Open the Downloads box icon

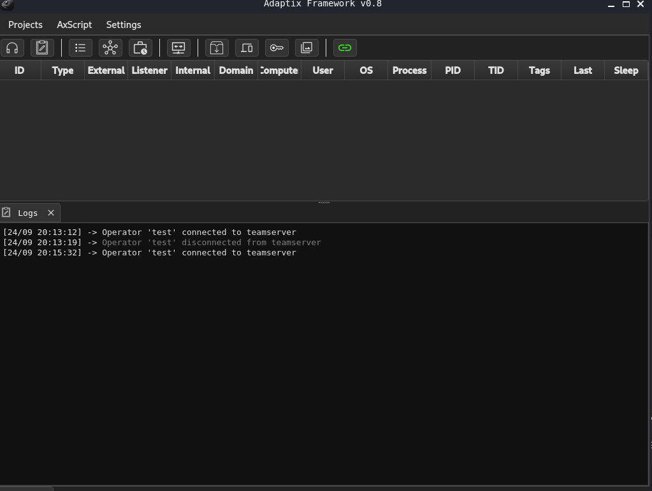pos(217,48)
